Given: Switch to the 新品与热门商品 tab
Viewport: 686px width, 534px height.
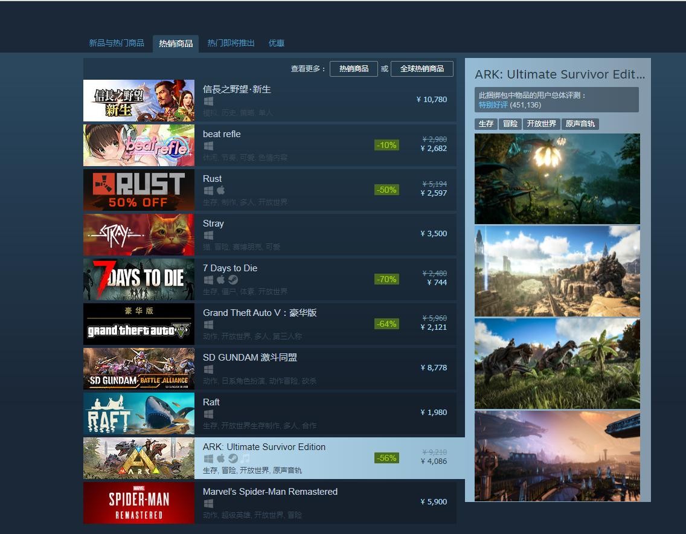Looking at the screenshot, I should [x=116, y=43].
